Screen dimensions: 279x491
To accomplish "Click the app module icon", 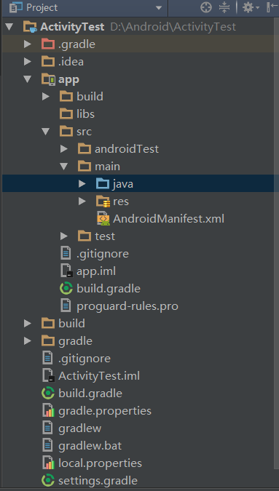I will 49,79.
